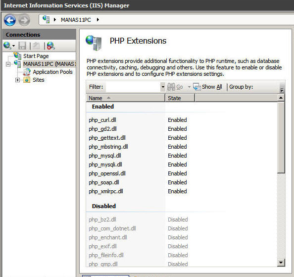The image size is (294, 277).
Task: Expand the Sites tree node
Action: [x=17, y=80]
